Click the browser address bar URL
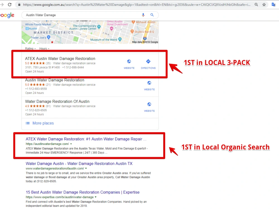Viewport: 279px width, 209px height. (137, 5)
